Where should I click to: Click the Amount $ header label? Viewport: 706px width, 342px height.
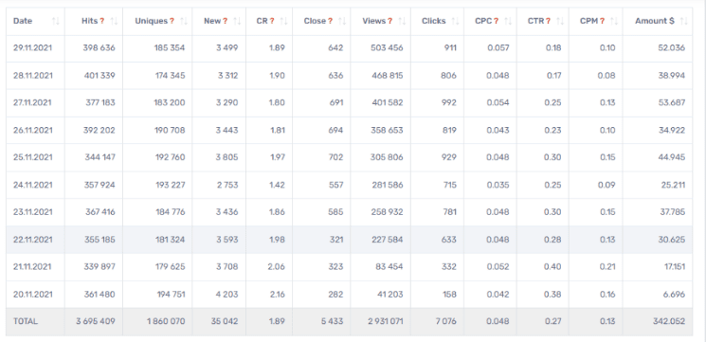click(655, 21)
